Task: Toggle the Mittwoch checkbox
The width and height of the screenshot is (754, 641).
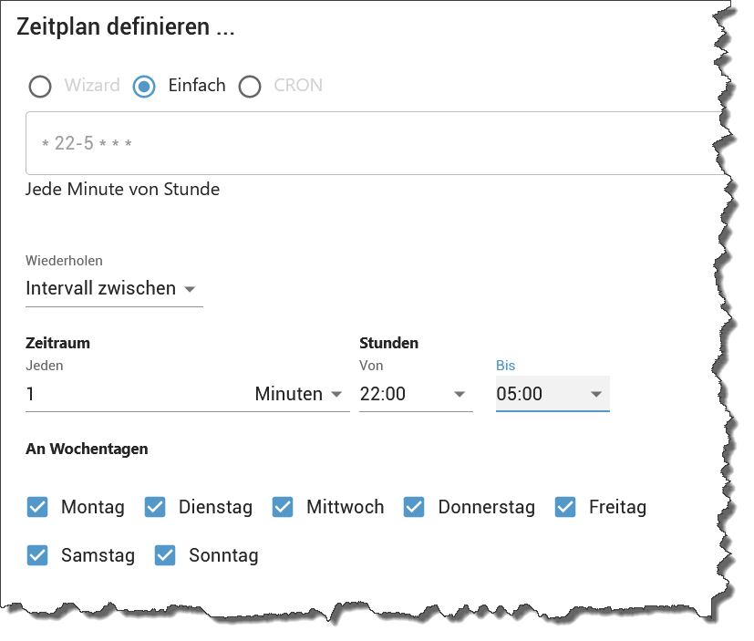Action: (x=283, y=507)
